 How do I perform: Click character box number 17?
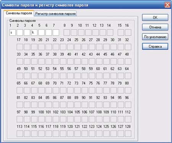(20, 47)
